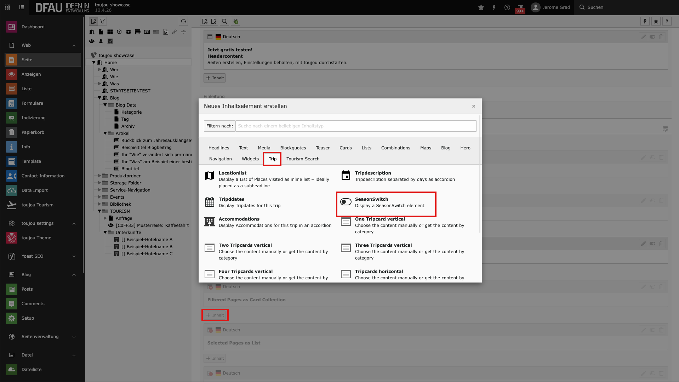The image size is (679, 382).
Task: Toggle visibility of the Jetzt gratis testen element
Action: point(652,37)
